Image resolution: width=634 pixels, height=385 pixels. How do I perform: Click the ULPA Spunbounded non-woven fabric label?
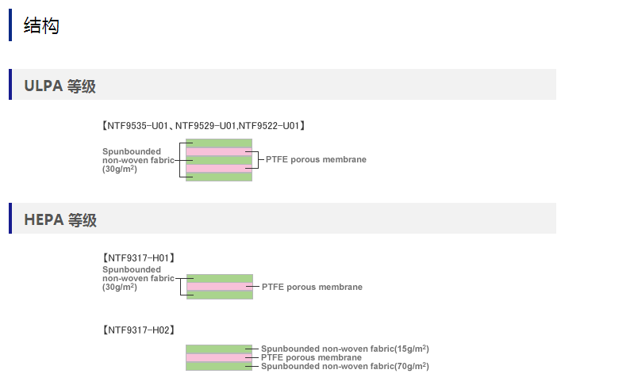(132, 159)
